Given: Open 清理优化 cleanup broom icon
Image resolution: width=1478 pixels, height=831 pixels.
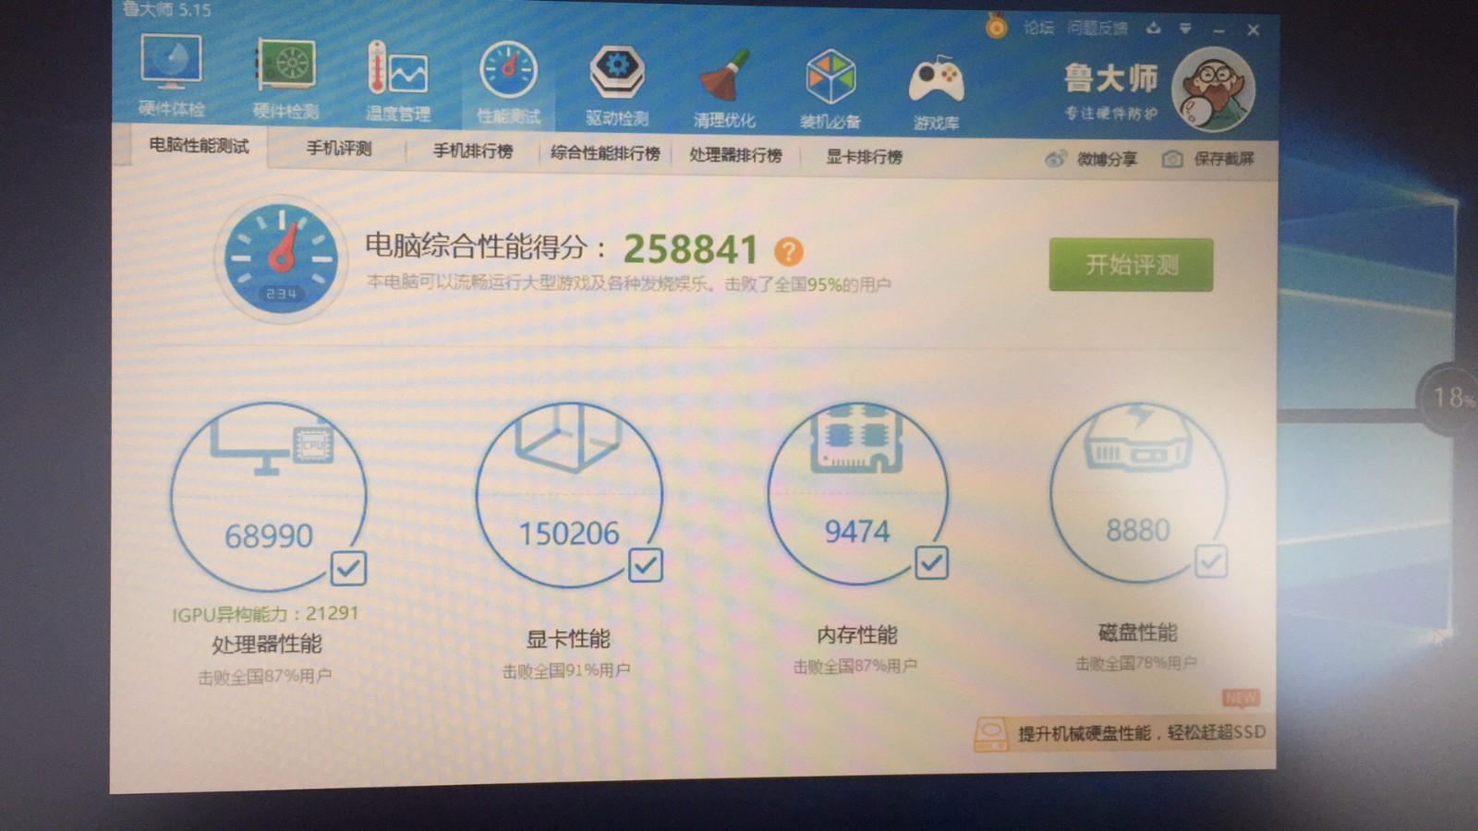Looking at the screenshot, I should [x=724, y=88].
